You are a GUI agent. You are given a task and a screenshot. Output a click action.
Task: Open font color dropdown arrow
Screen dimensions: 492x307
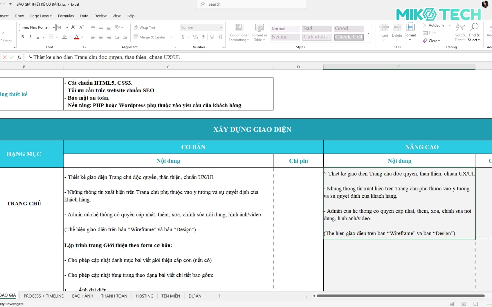(82, 37)
